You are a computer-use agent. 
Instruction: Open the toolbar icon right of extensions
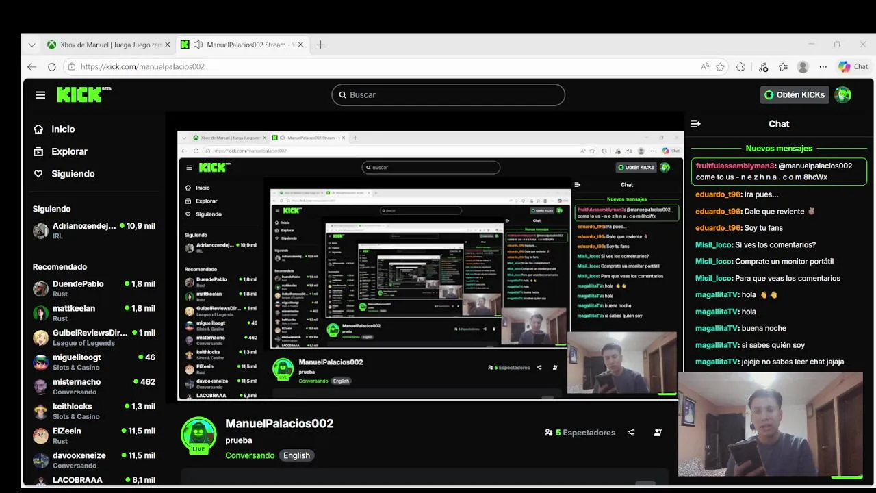click(x=763, y=66)
